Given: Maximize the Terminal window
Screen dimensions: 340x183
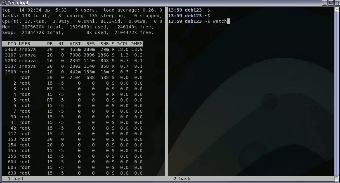Looking at the screenshot, I should 330,3.
